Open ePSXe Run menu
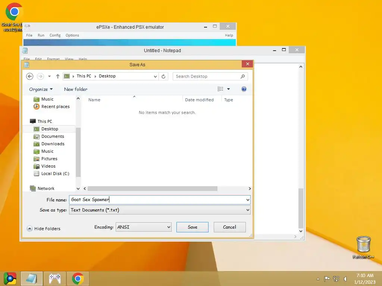This screenshot has width=382, height=286. 41,35
